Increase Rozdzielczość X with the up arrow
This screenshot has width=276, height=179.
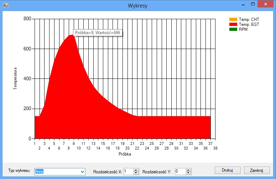click(x=136, y=170)
